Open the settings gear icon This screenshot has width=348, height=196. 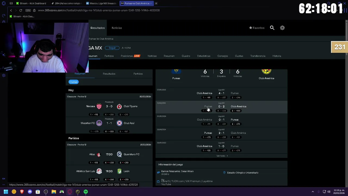[282, 28]
